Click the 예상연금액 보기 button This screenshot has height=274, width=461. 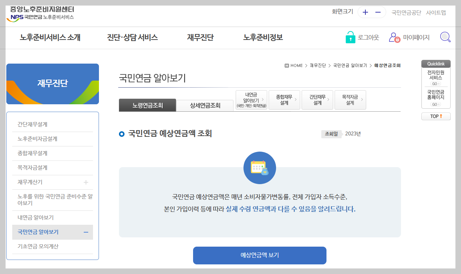[259, 255]
